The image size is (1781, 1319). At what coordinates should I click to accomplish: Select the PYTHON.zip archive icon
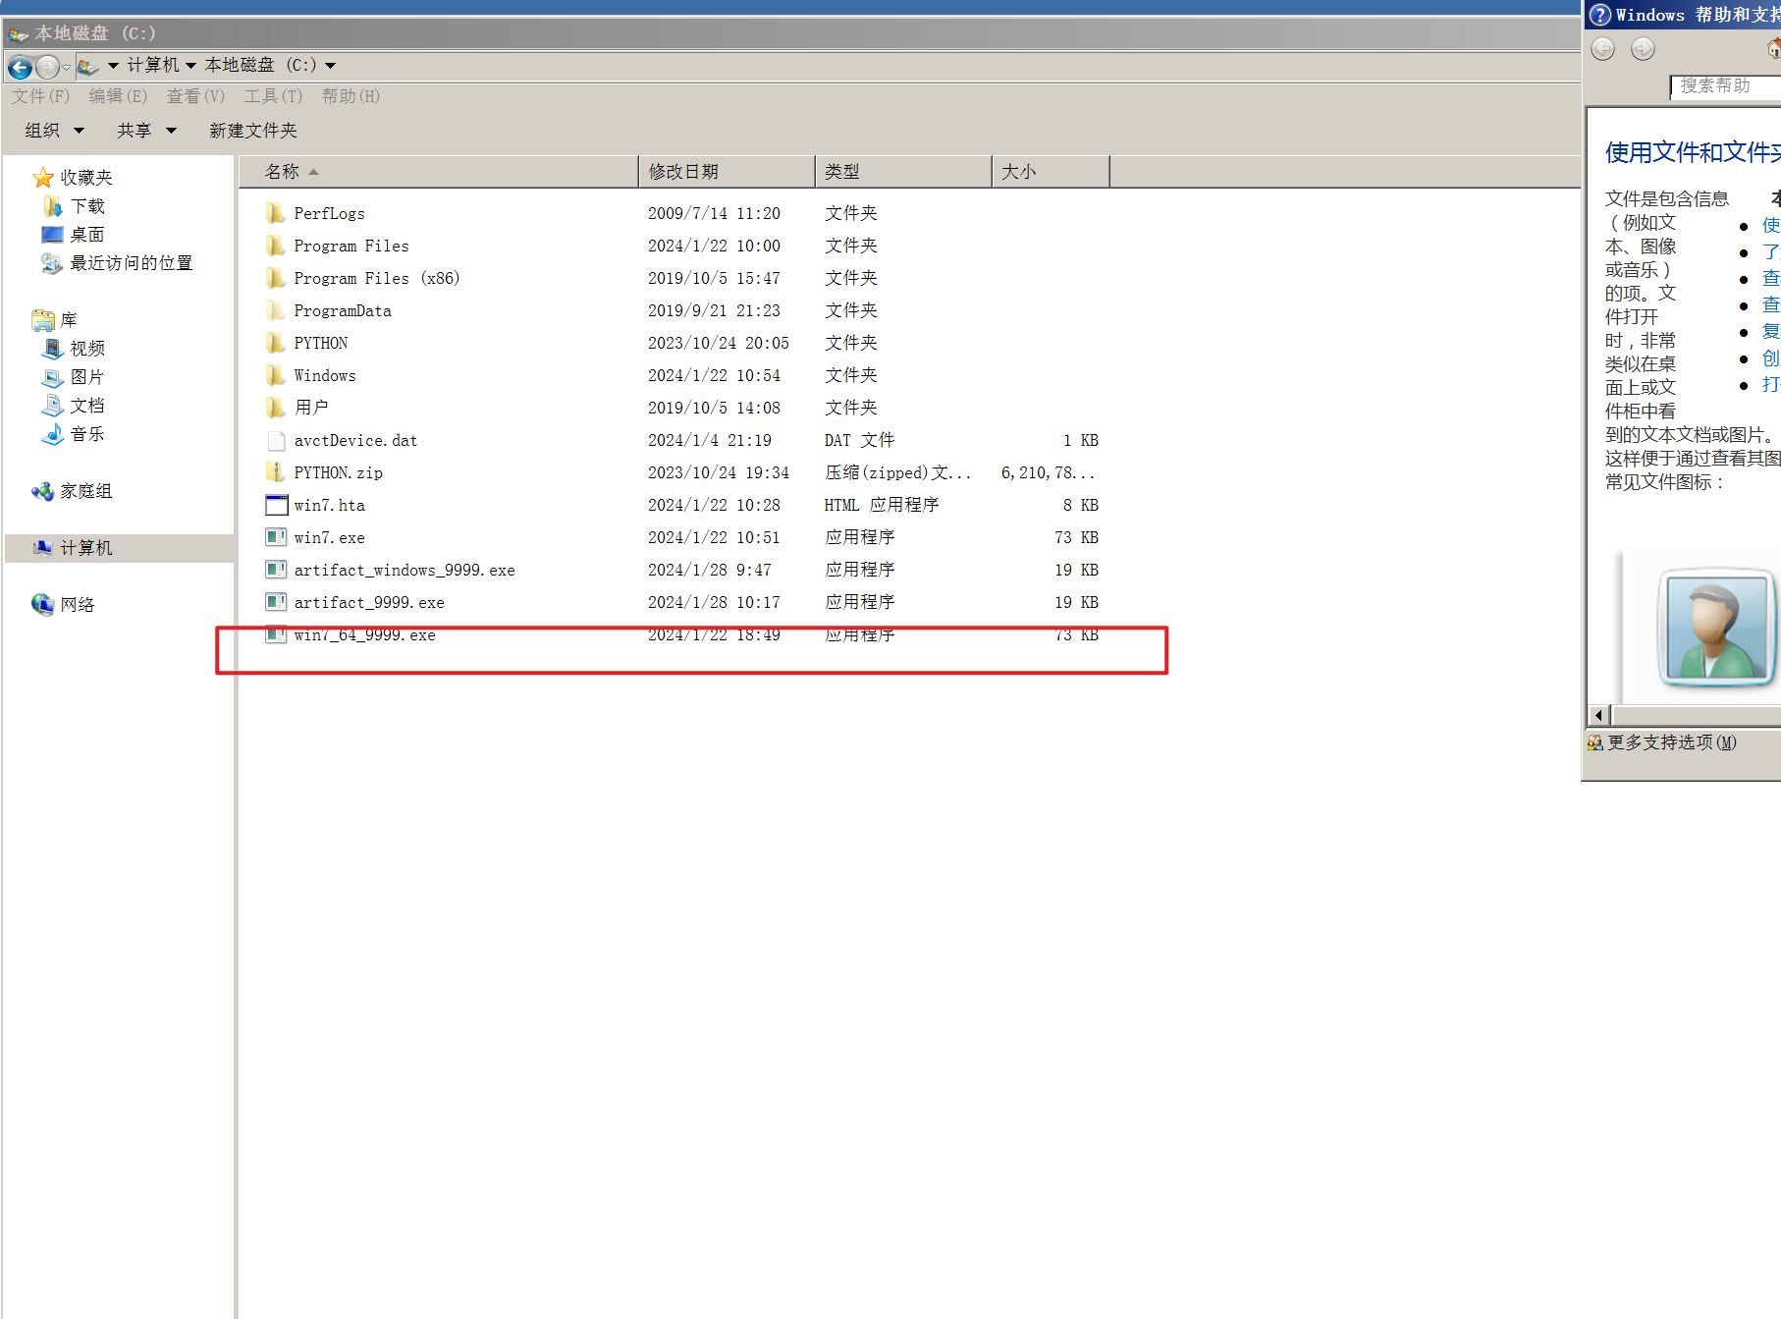pyautogui.click(x=276, y=472)
